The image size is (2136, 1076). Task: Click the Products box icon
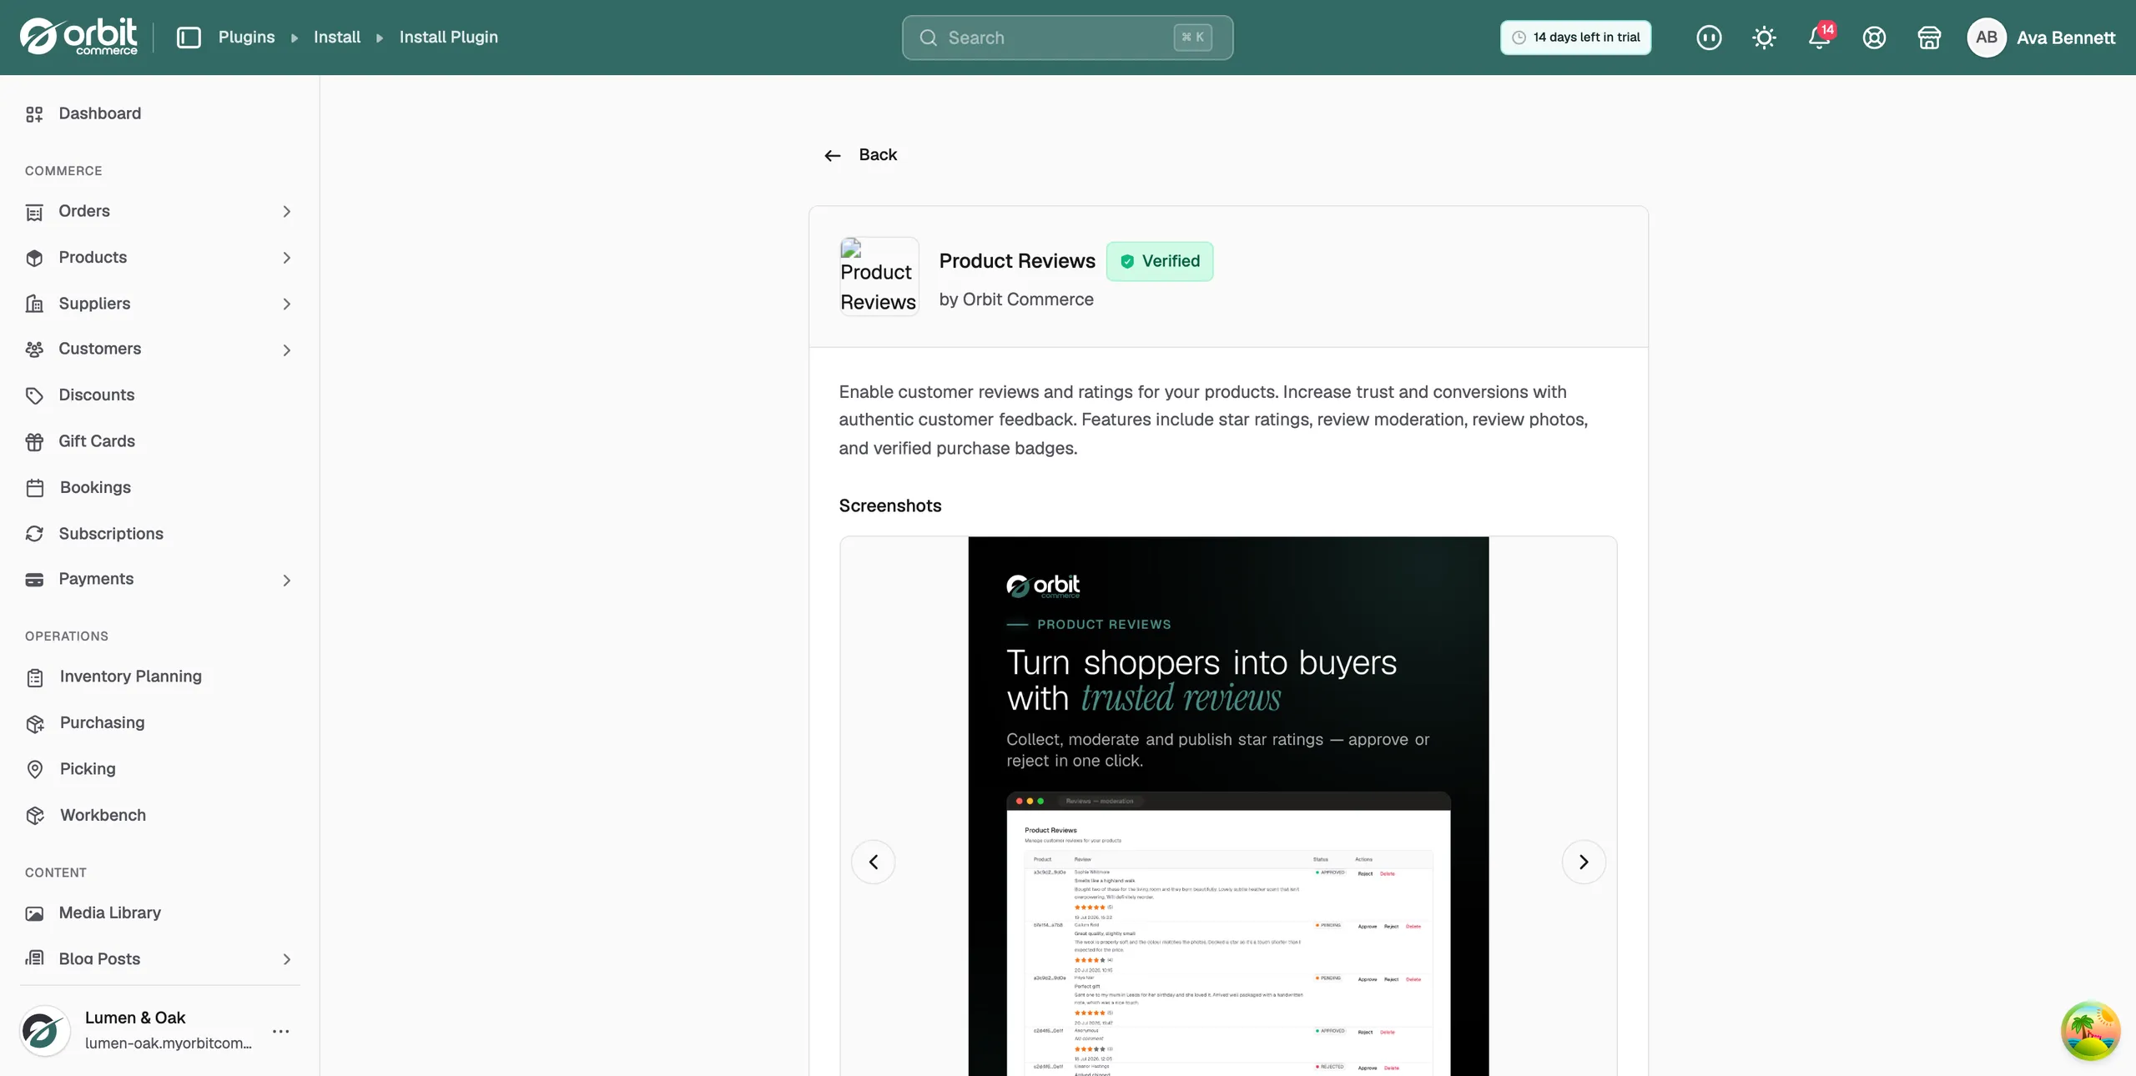point(34,258)
